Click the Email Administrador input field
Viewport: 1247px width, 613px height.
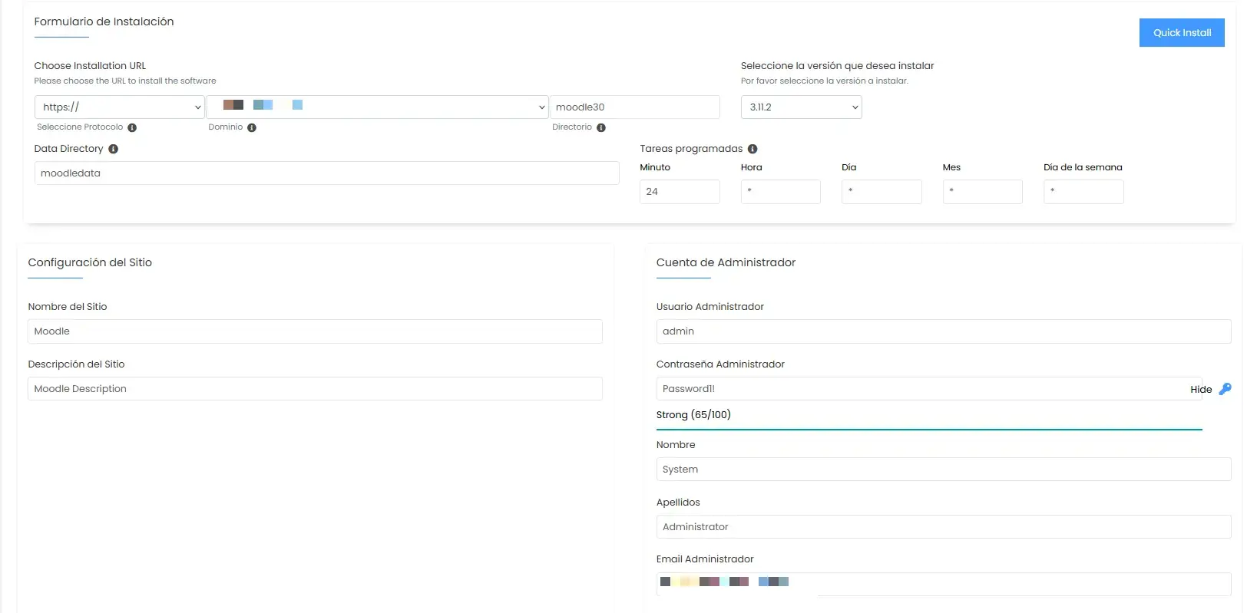(944, 584)
